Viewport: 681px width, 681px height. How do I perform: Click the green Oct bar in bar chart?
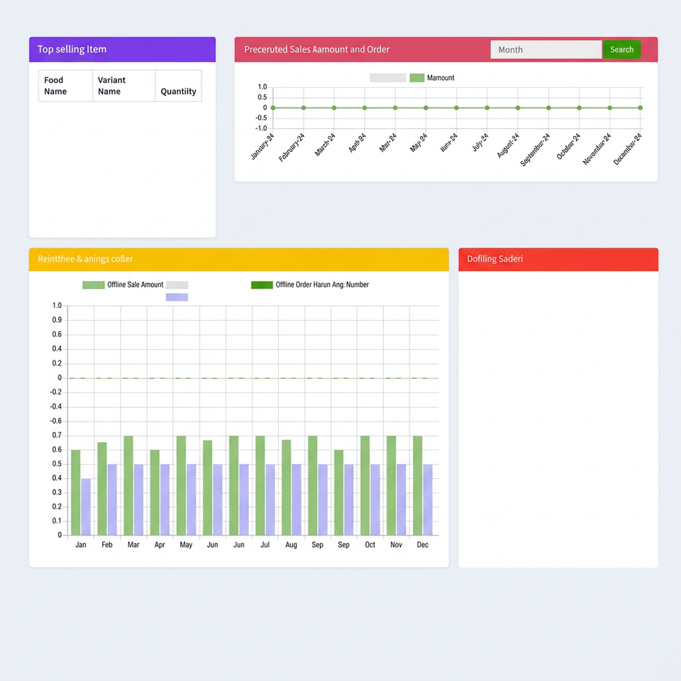click(365, 485)
